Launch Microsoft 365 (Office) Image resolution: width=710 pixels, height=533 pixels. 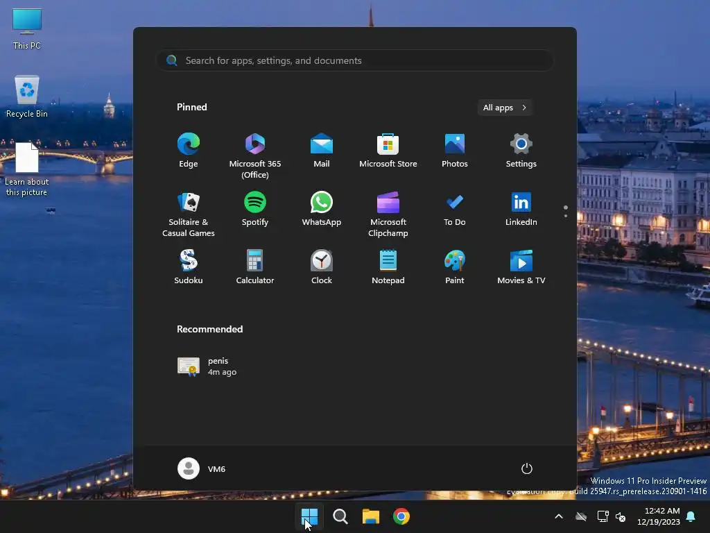pos(255,155)
